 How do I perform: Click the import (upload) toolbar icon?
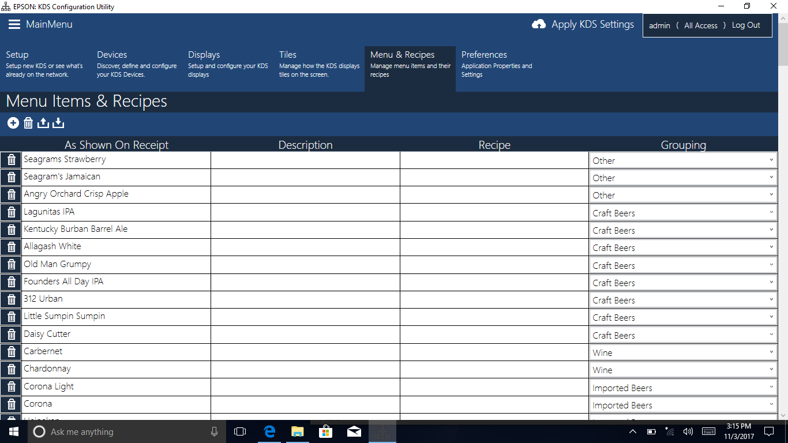43,122
